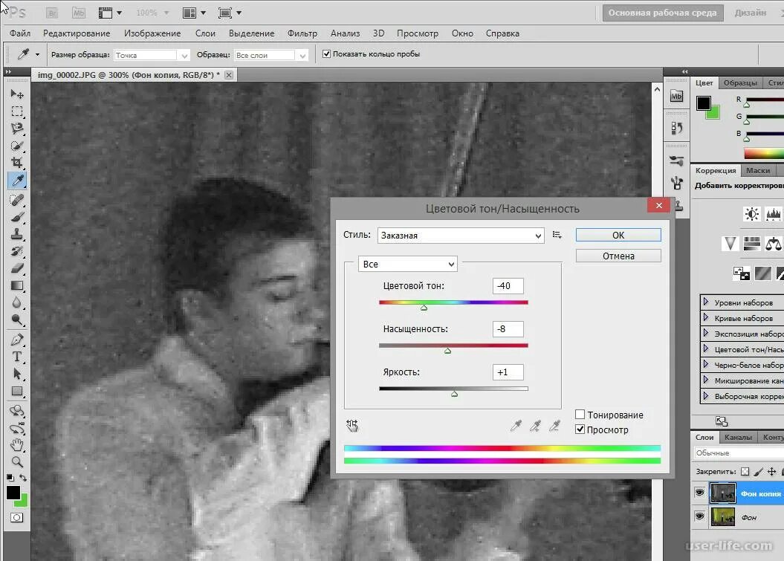The height and width of the screenshot is (561, 784).
Task: Click Brightness/Contrast adjustment icon
Action: click(x=751, y=215)
